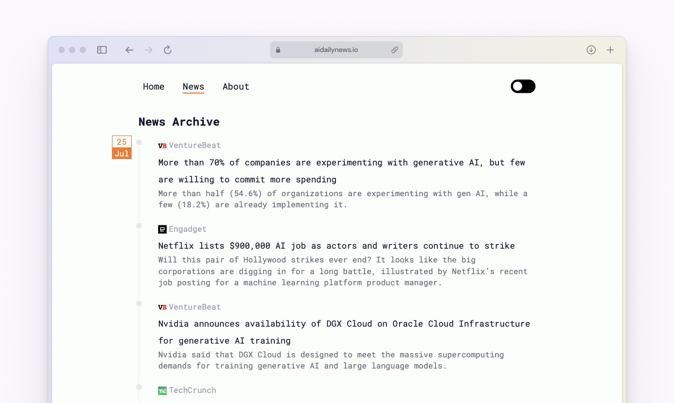Viewport: 674px width, 403px height.
Task: Click the aidailynews.io address field
Action: pyautogui.click(x=336, y=50)
